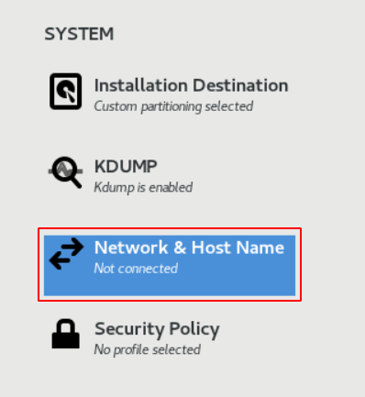Viewport: 365px width, 397px height.
Task: Click the "No profile selected" status
Action: click(x=148, y=349)
